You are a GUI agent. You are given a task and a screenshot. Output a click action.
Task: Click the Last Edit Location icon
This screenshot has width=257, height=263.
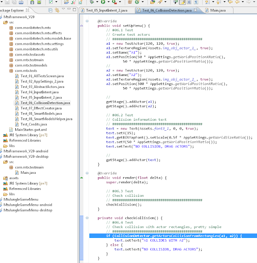pyautogui.click(x=230, y=2)
